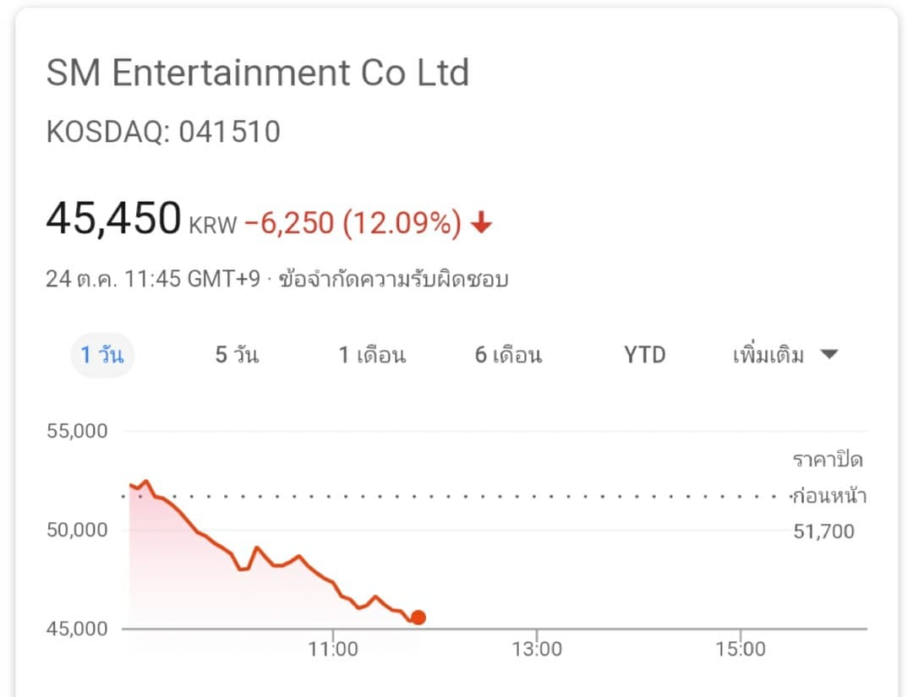The width and height of the screenshot is (913, 697).
Task: Click the KOSDAQ: 041510 ticker text
Action: (163, 132)
